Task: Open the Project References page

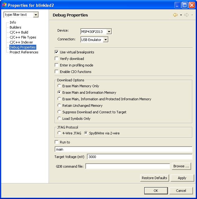Action: pyautogui.click(x=24, y=52)
